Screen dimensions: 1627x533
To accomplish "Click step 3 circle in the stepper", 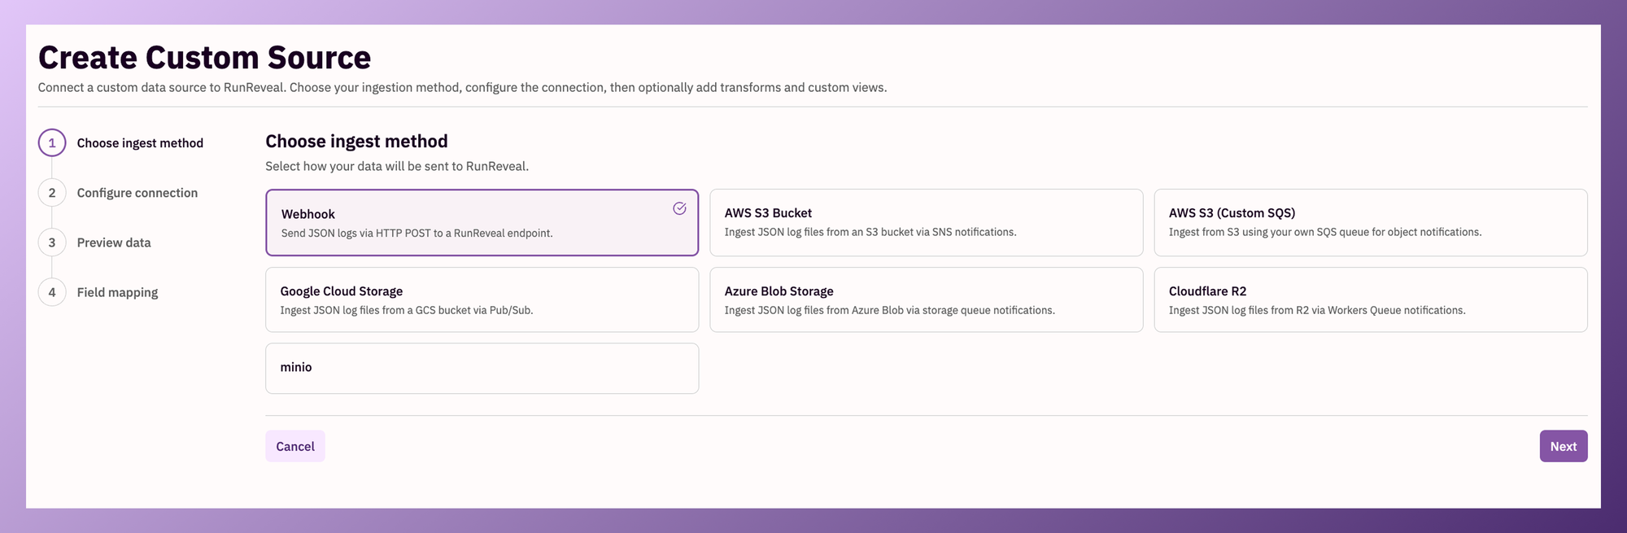I will [52, 242].
